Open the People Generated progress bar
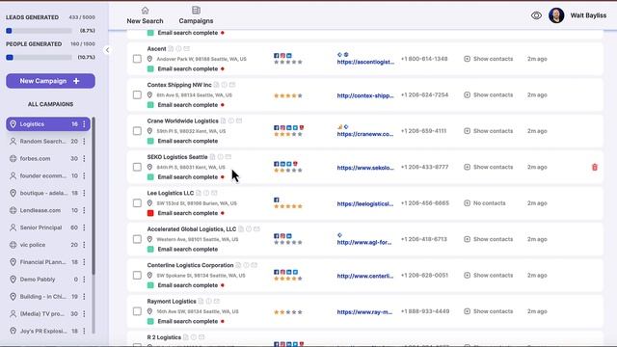617x347 pixels. 39,58
